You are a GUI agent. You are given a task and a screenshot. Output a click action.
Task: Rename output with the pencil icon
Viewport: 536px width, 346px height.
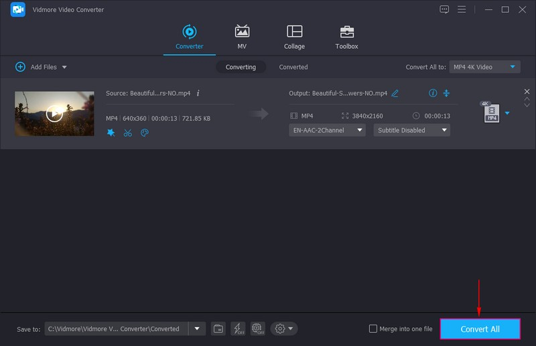[395, 93]
